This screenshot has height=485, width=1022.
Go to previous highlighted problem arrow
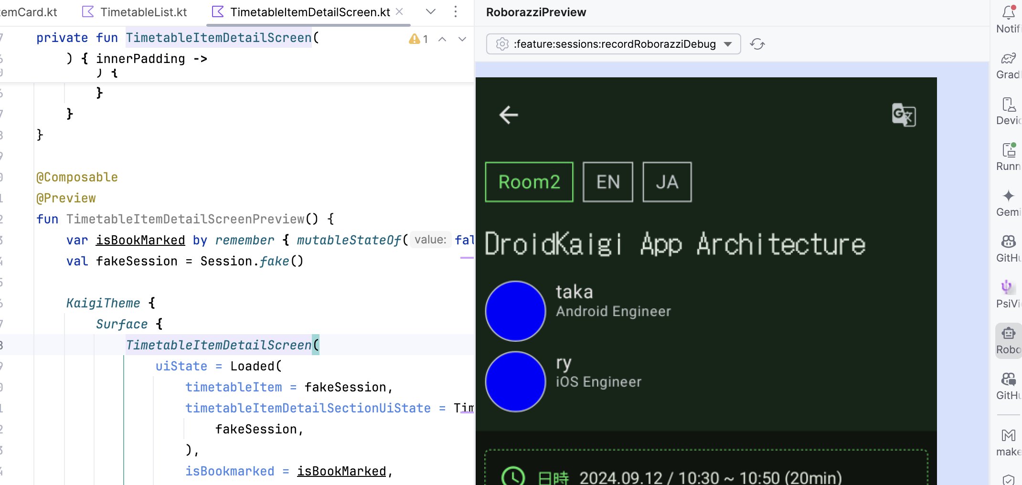pos(442,39)
